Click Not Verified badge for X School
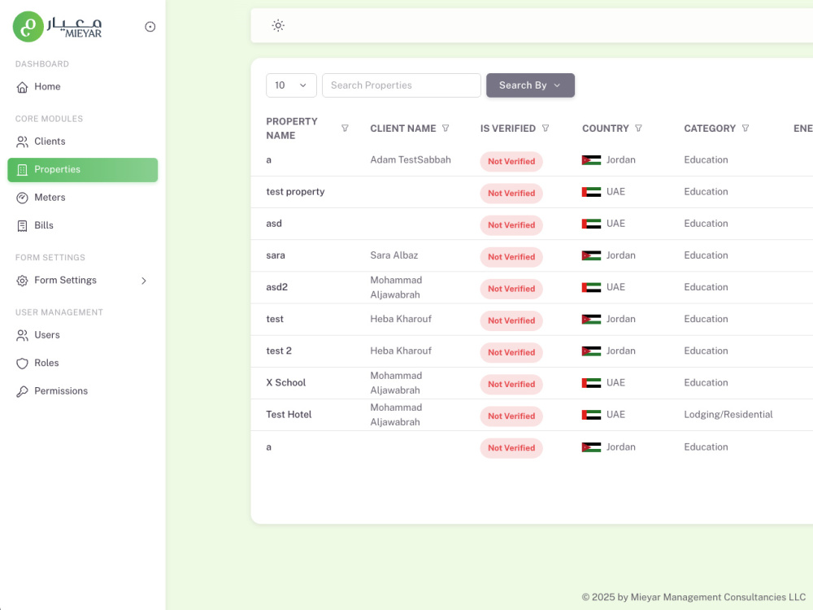 (511, 385)
